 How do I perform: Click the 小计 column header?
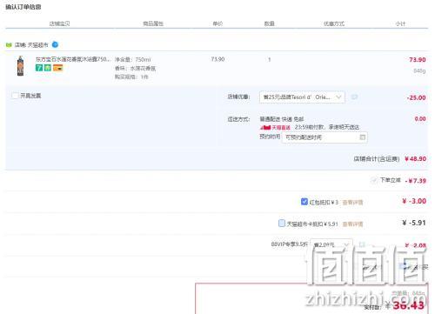pyautogui.click(x=400, y=23)
